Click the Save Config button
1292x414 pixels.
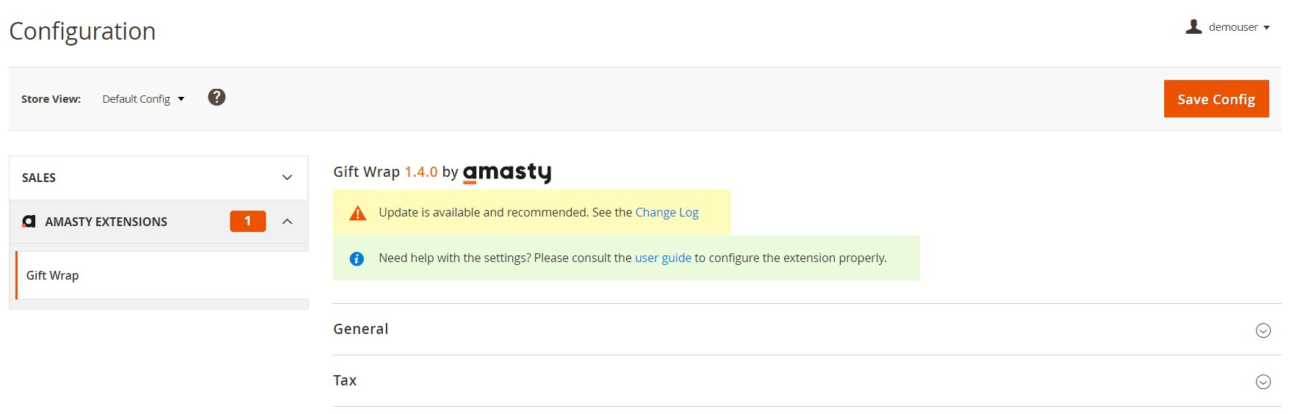(x=1216, y=99)
